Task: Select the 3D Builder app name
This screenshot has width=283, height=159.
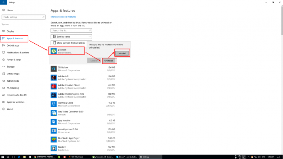Action: (x=63, y=68)
